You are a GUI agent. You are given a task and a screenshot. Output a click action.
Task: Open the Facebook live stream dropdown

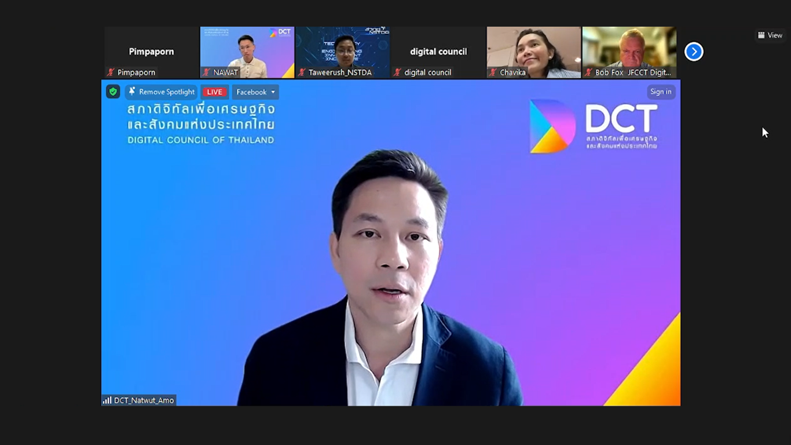click(255, 92)
